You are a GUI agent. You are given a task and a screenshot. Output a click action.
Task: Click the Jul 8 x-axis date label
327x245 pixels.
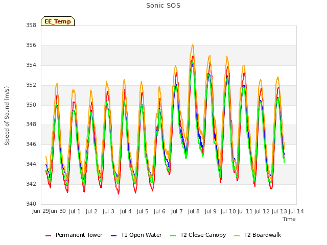[194, 211]
